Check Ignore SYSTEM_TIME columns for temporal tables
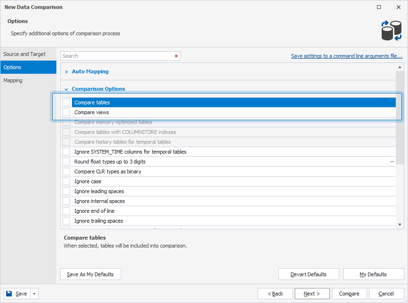The image size is (408, 303). (x=66, y=152)
